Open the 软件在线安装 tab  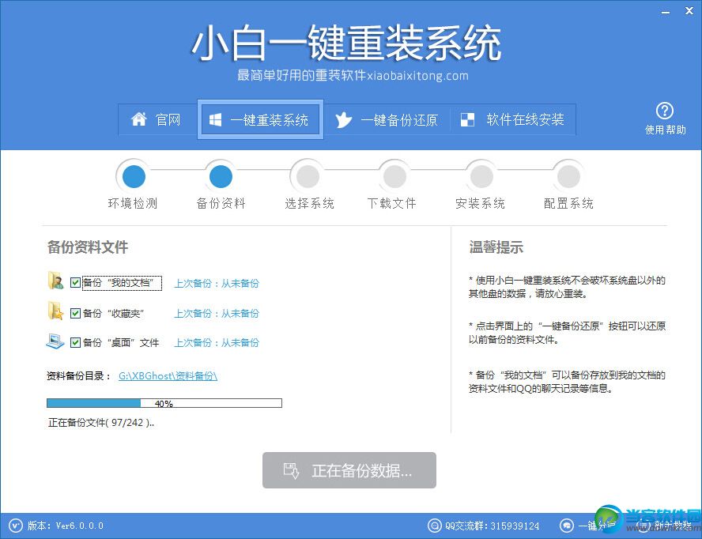(512, 119)
